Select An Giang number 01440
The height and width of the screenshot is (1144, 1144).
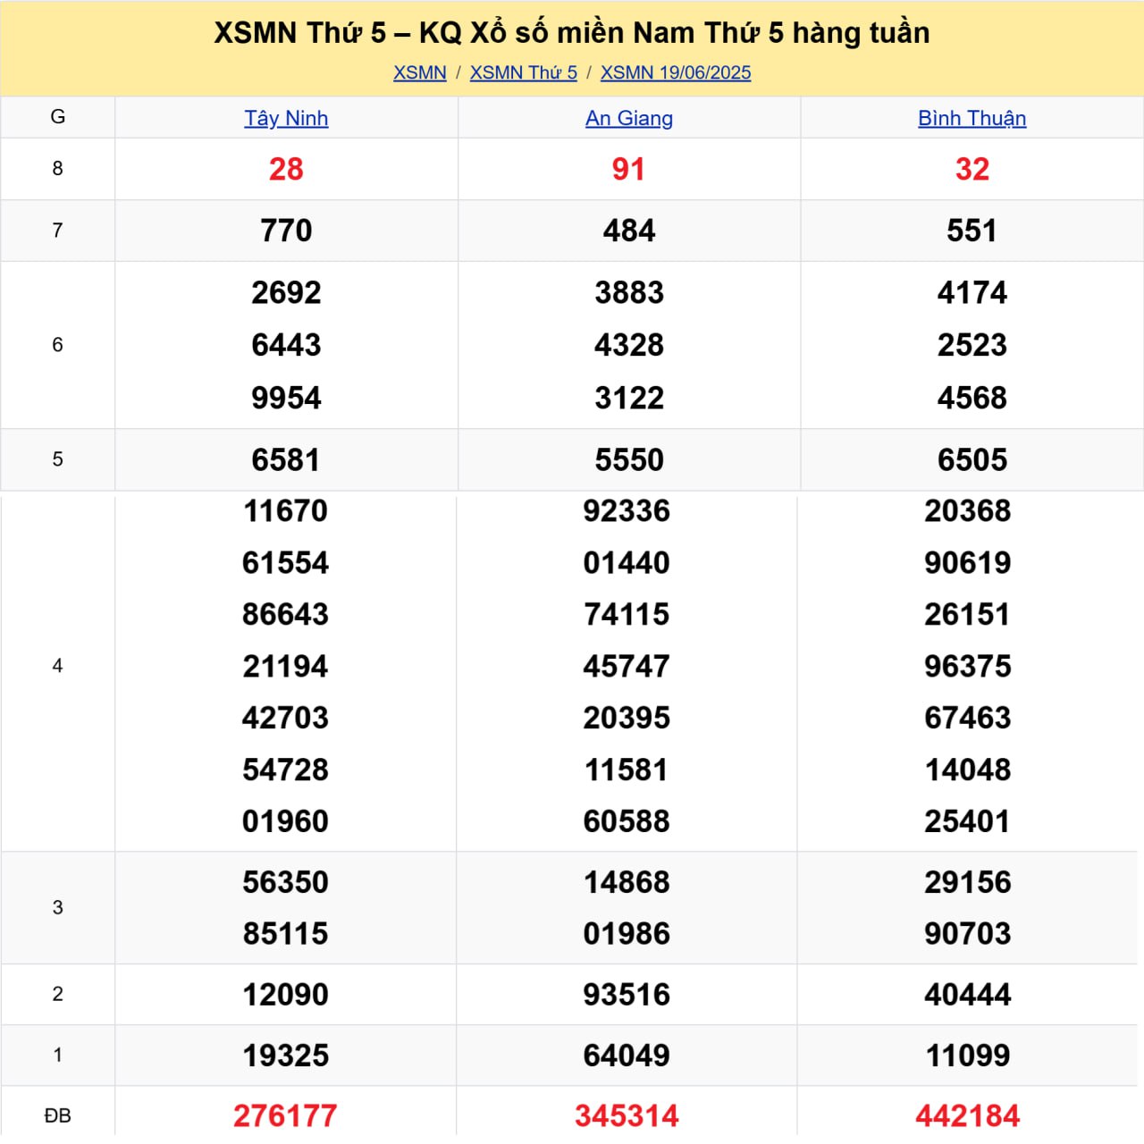pyautogui.click(x=627, y=563)
